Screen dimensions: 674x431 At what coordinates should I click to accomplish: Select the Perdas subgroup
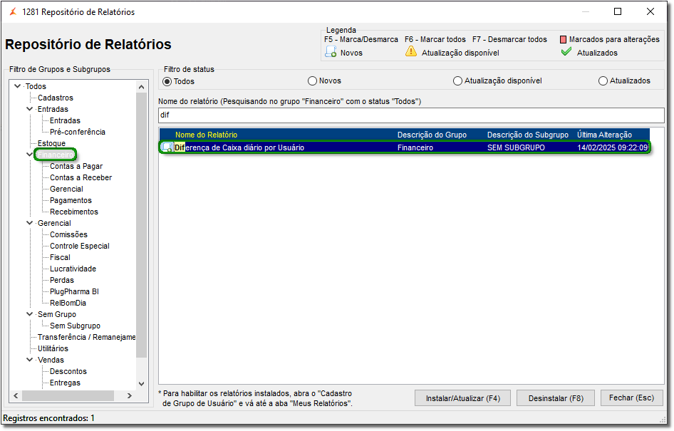(62, 280)
